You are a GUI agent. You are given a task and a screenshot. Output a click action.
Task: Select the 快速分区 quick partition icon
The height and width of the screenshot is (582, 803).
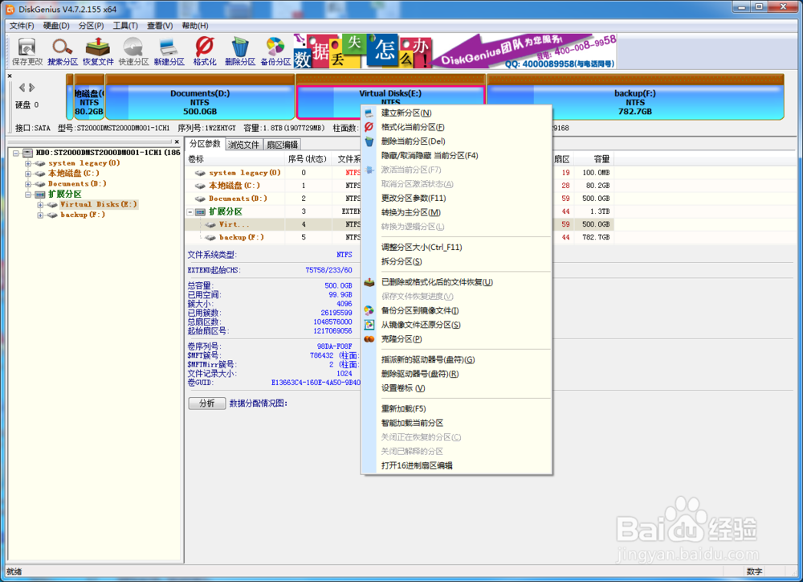pyautogui.click(x=133, y=51)
